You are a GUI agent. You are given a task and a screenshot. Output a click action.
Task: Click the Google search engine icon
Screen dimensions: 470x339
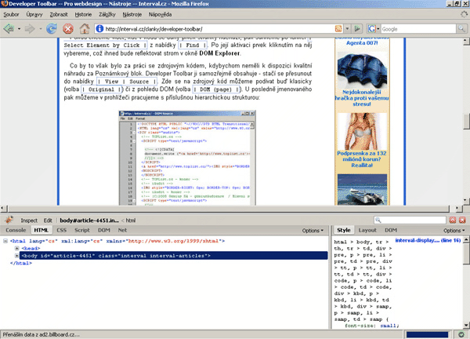[x=371, y=29]
